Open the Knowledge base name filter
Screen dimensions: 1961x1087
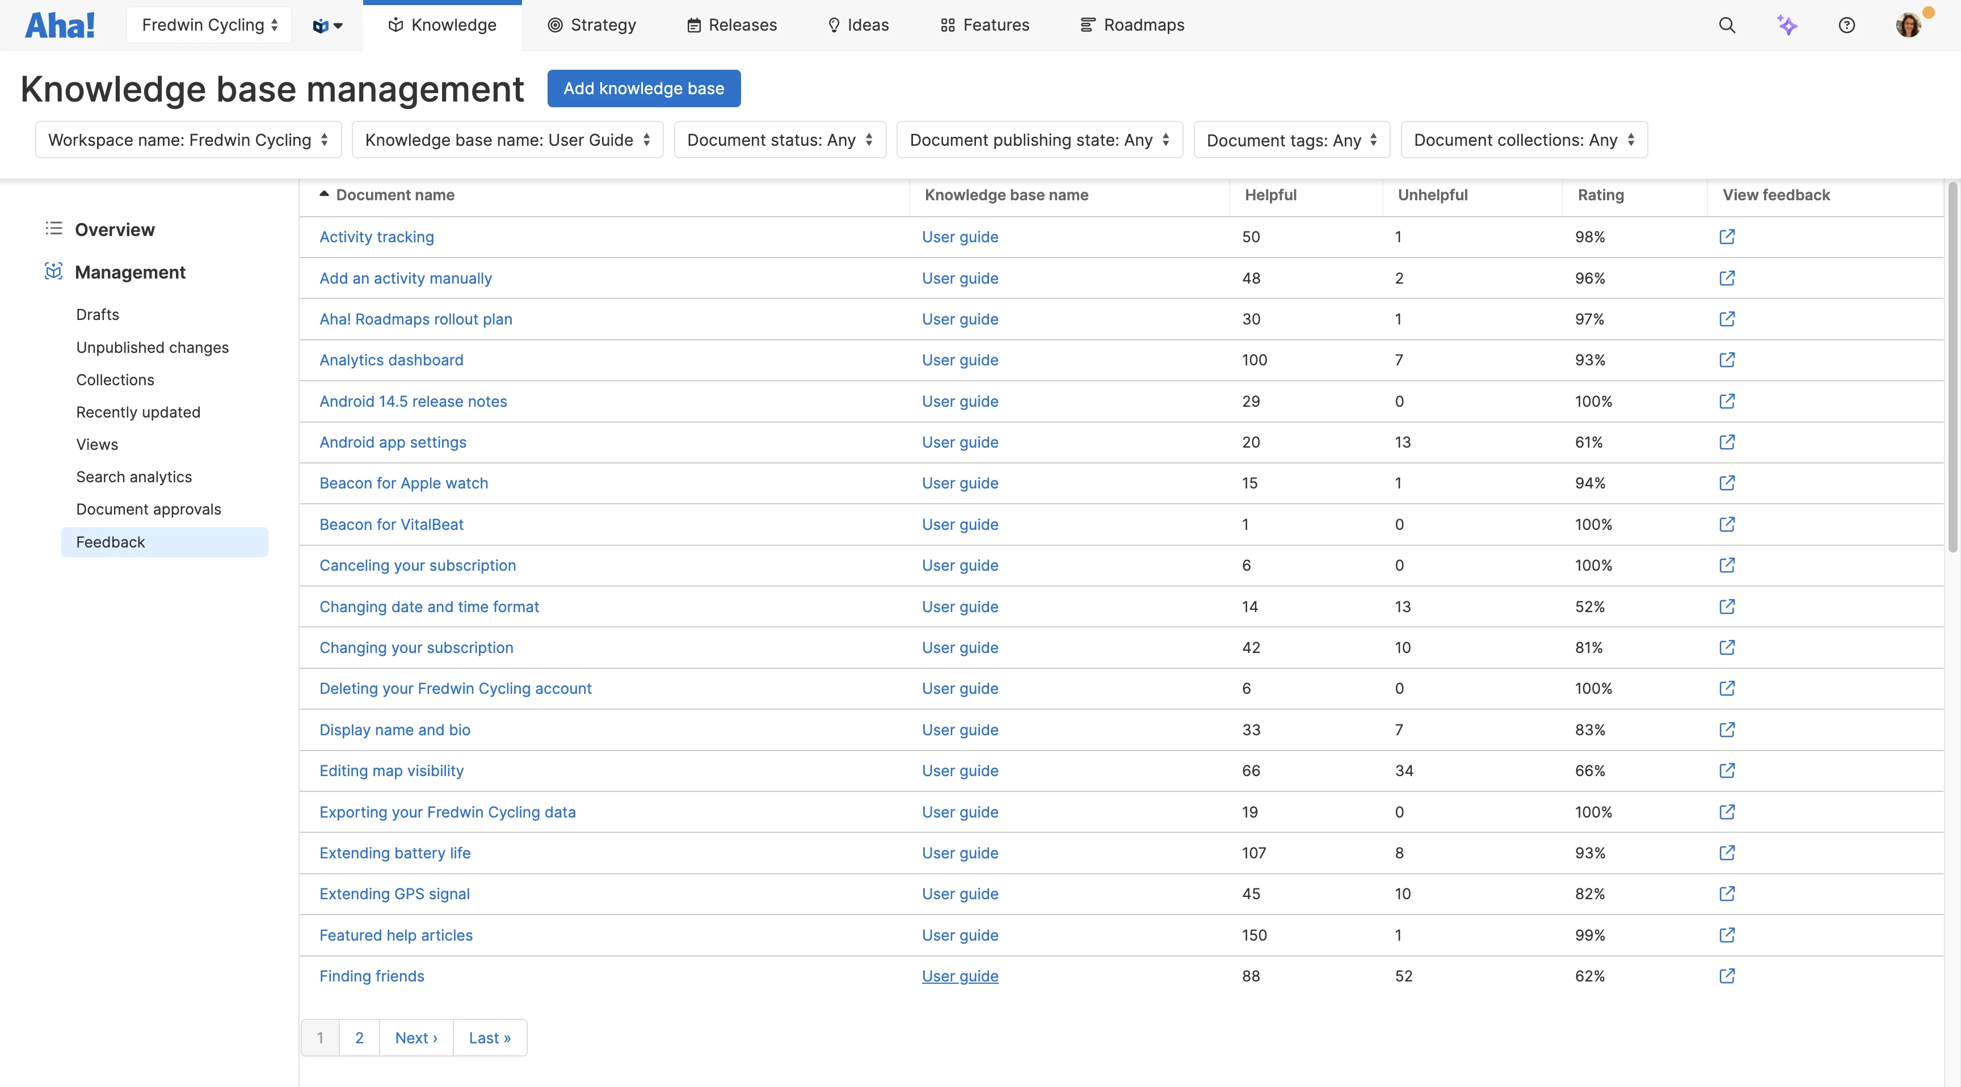pos(507,140)
